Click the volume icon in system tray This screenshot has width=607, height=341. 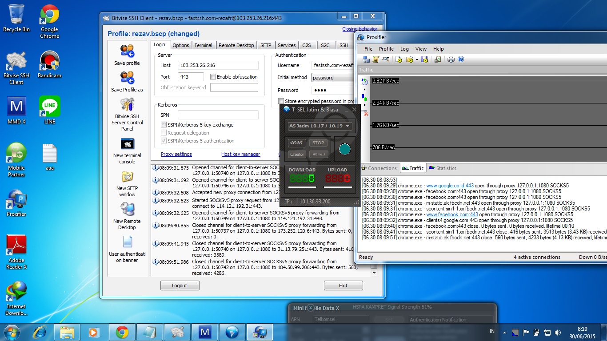(558, 332)
